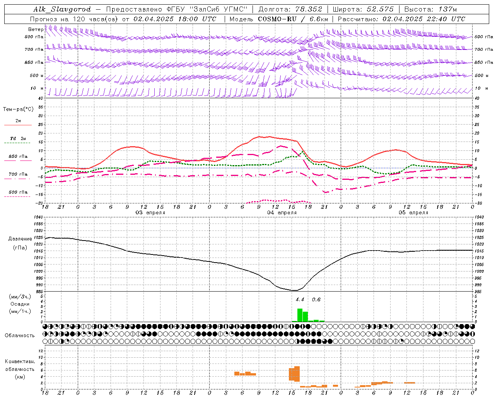Click the (мм/1ч.) unit label
Screen dimensions: 495x396
pos(20,311)
